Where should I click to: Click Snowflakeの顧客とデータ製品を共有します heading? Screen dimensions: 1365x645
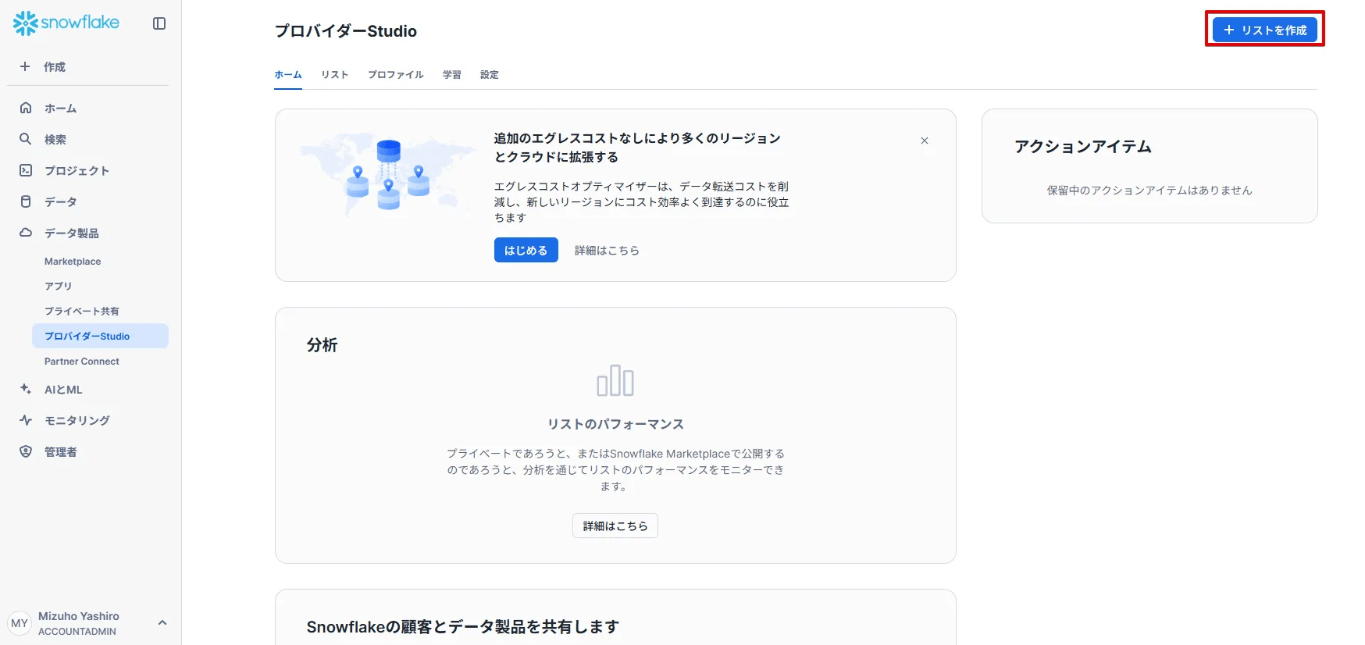(x=463, y=627)
